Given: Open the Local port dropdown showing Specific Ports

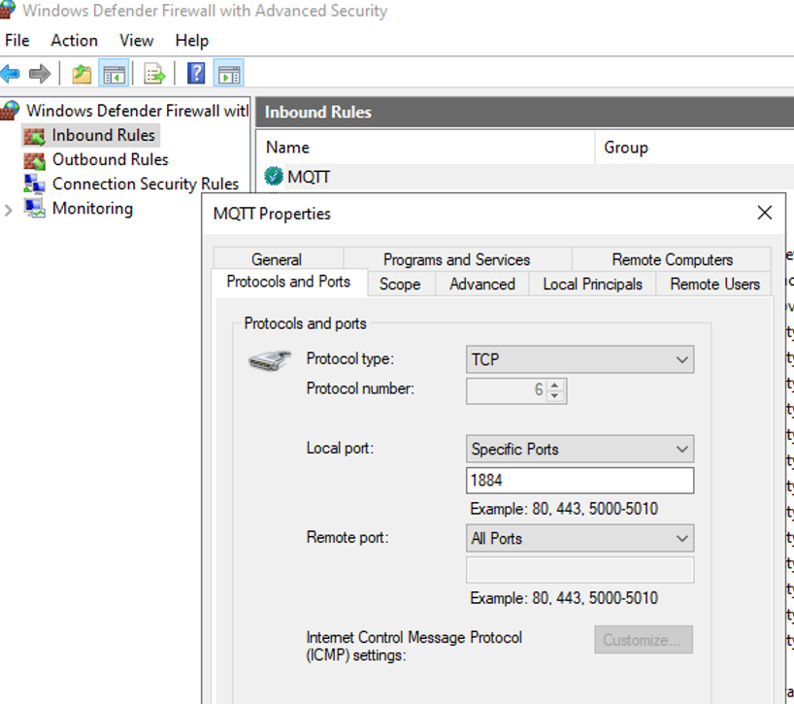Looking at the screenshot, I should (579, 449).
